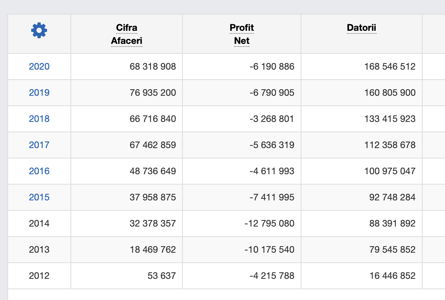Open the 2019 year link
The image size is (445, 300).
point(39,93)
